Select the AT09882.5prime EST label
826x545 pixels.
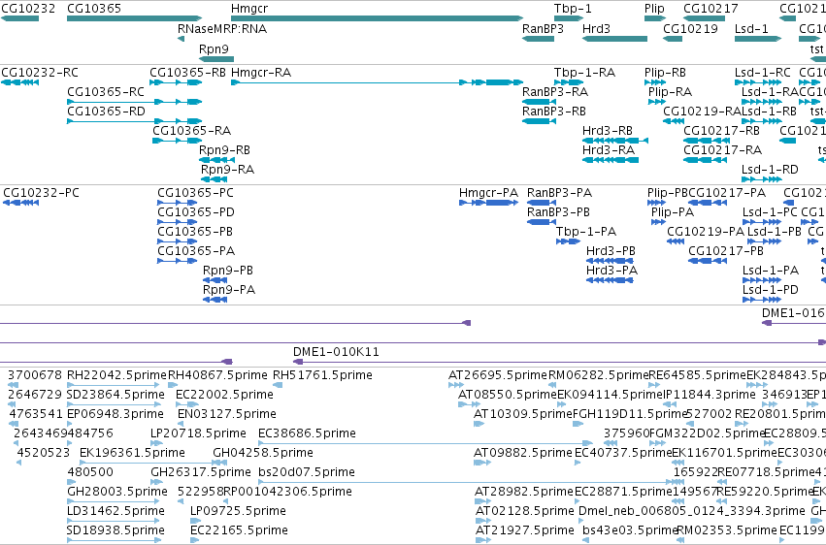click(x=522, y=453)
